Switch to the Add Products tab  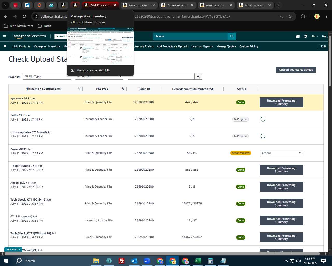coord(100,5)
